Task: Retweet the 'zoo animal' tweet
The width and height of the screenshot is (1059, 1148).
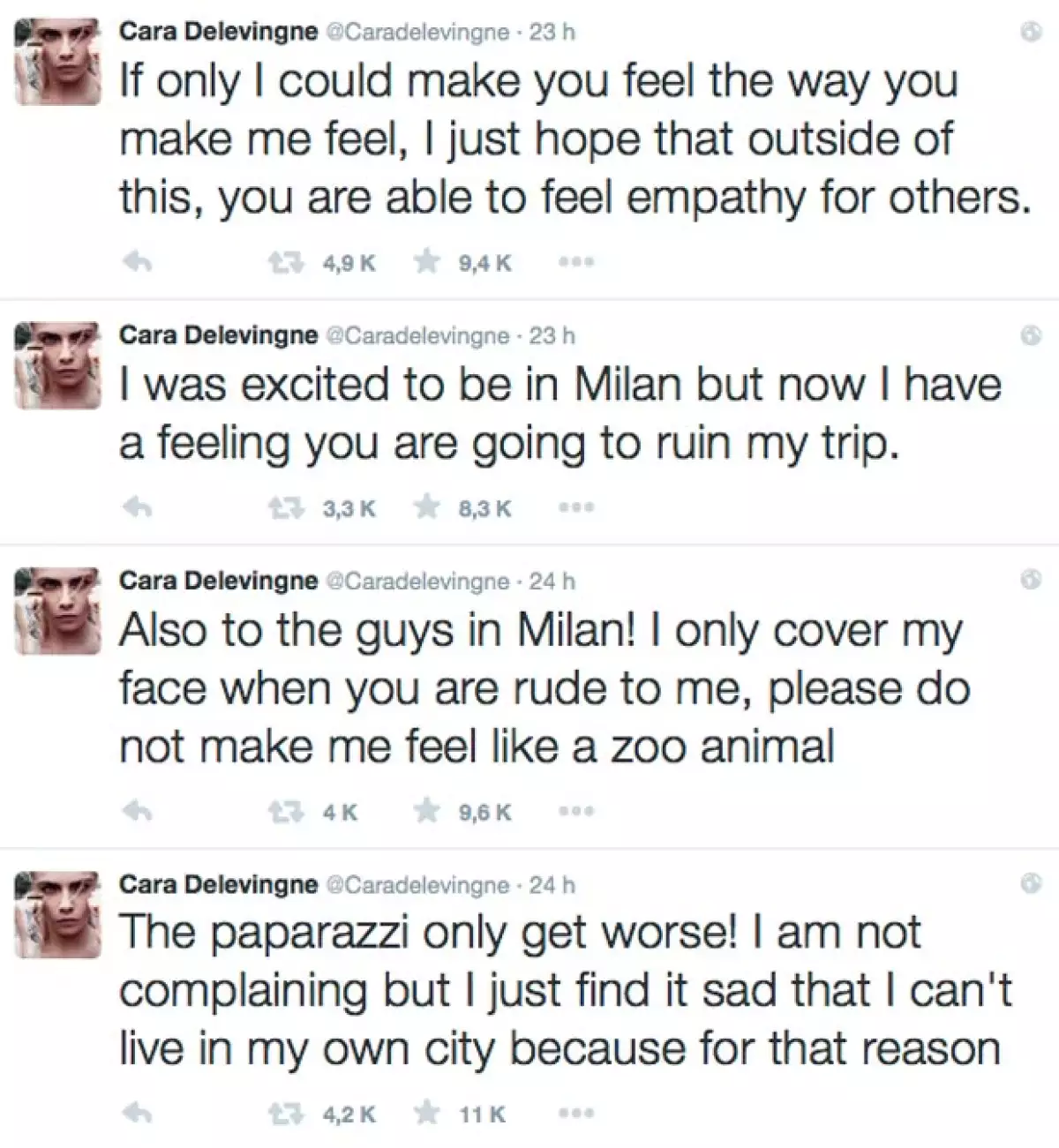Action: point(285,812)
